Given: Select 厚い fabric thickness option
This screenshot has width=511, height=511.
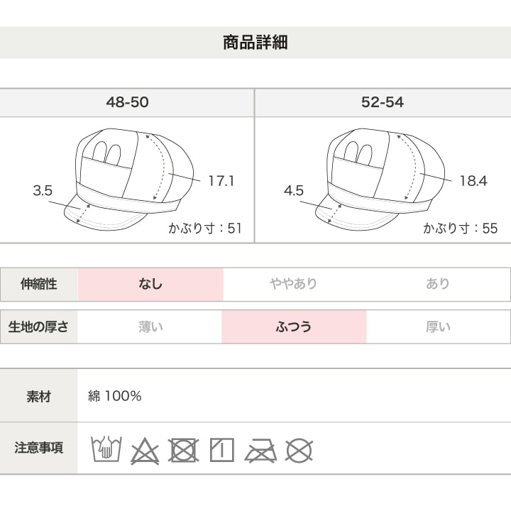Looking at the screenshot, I should click(438, 327).
